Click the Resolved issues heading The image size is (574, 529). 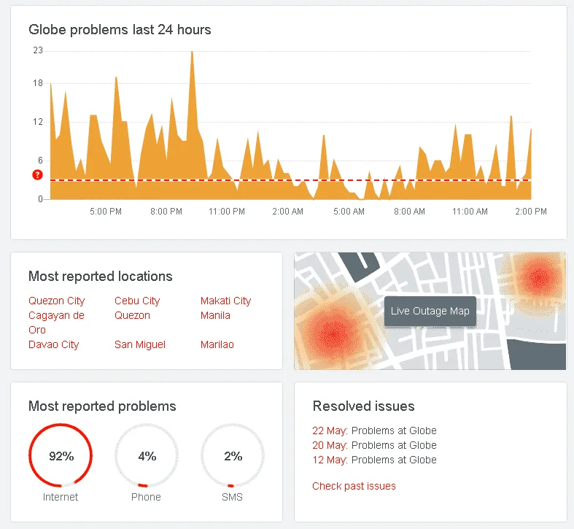tap(363, 406)
